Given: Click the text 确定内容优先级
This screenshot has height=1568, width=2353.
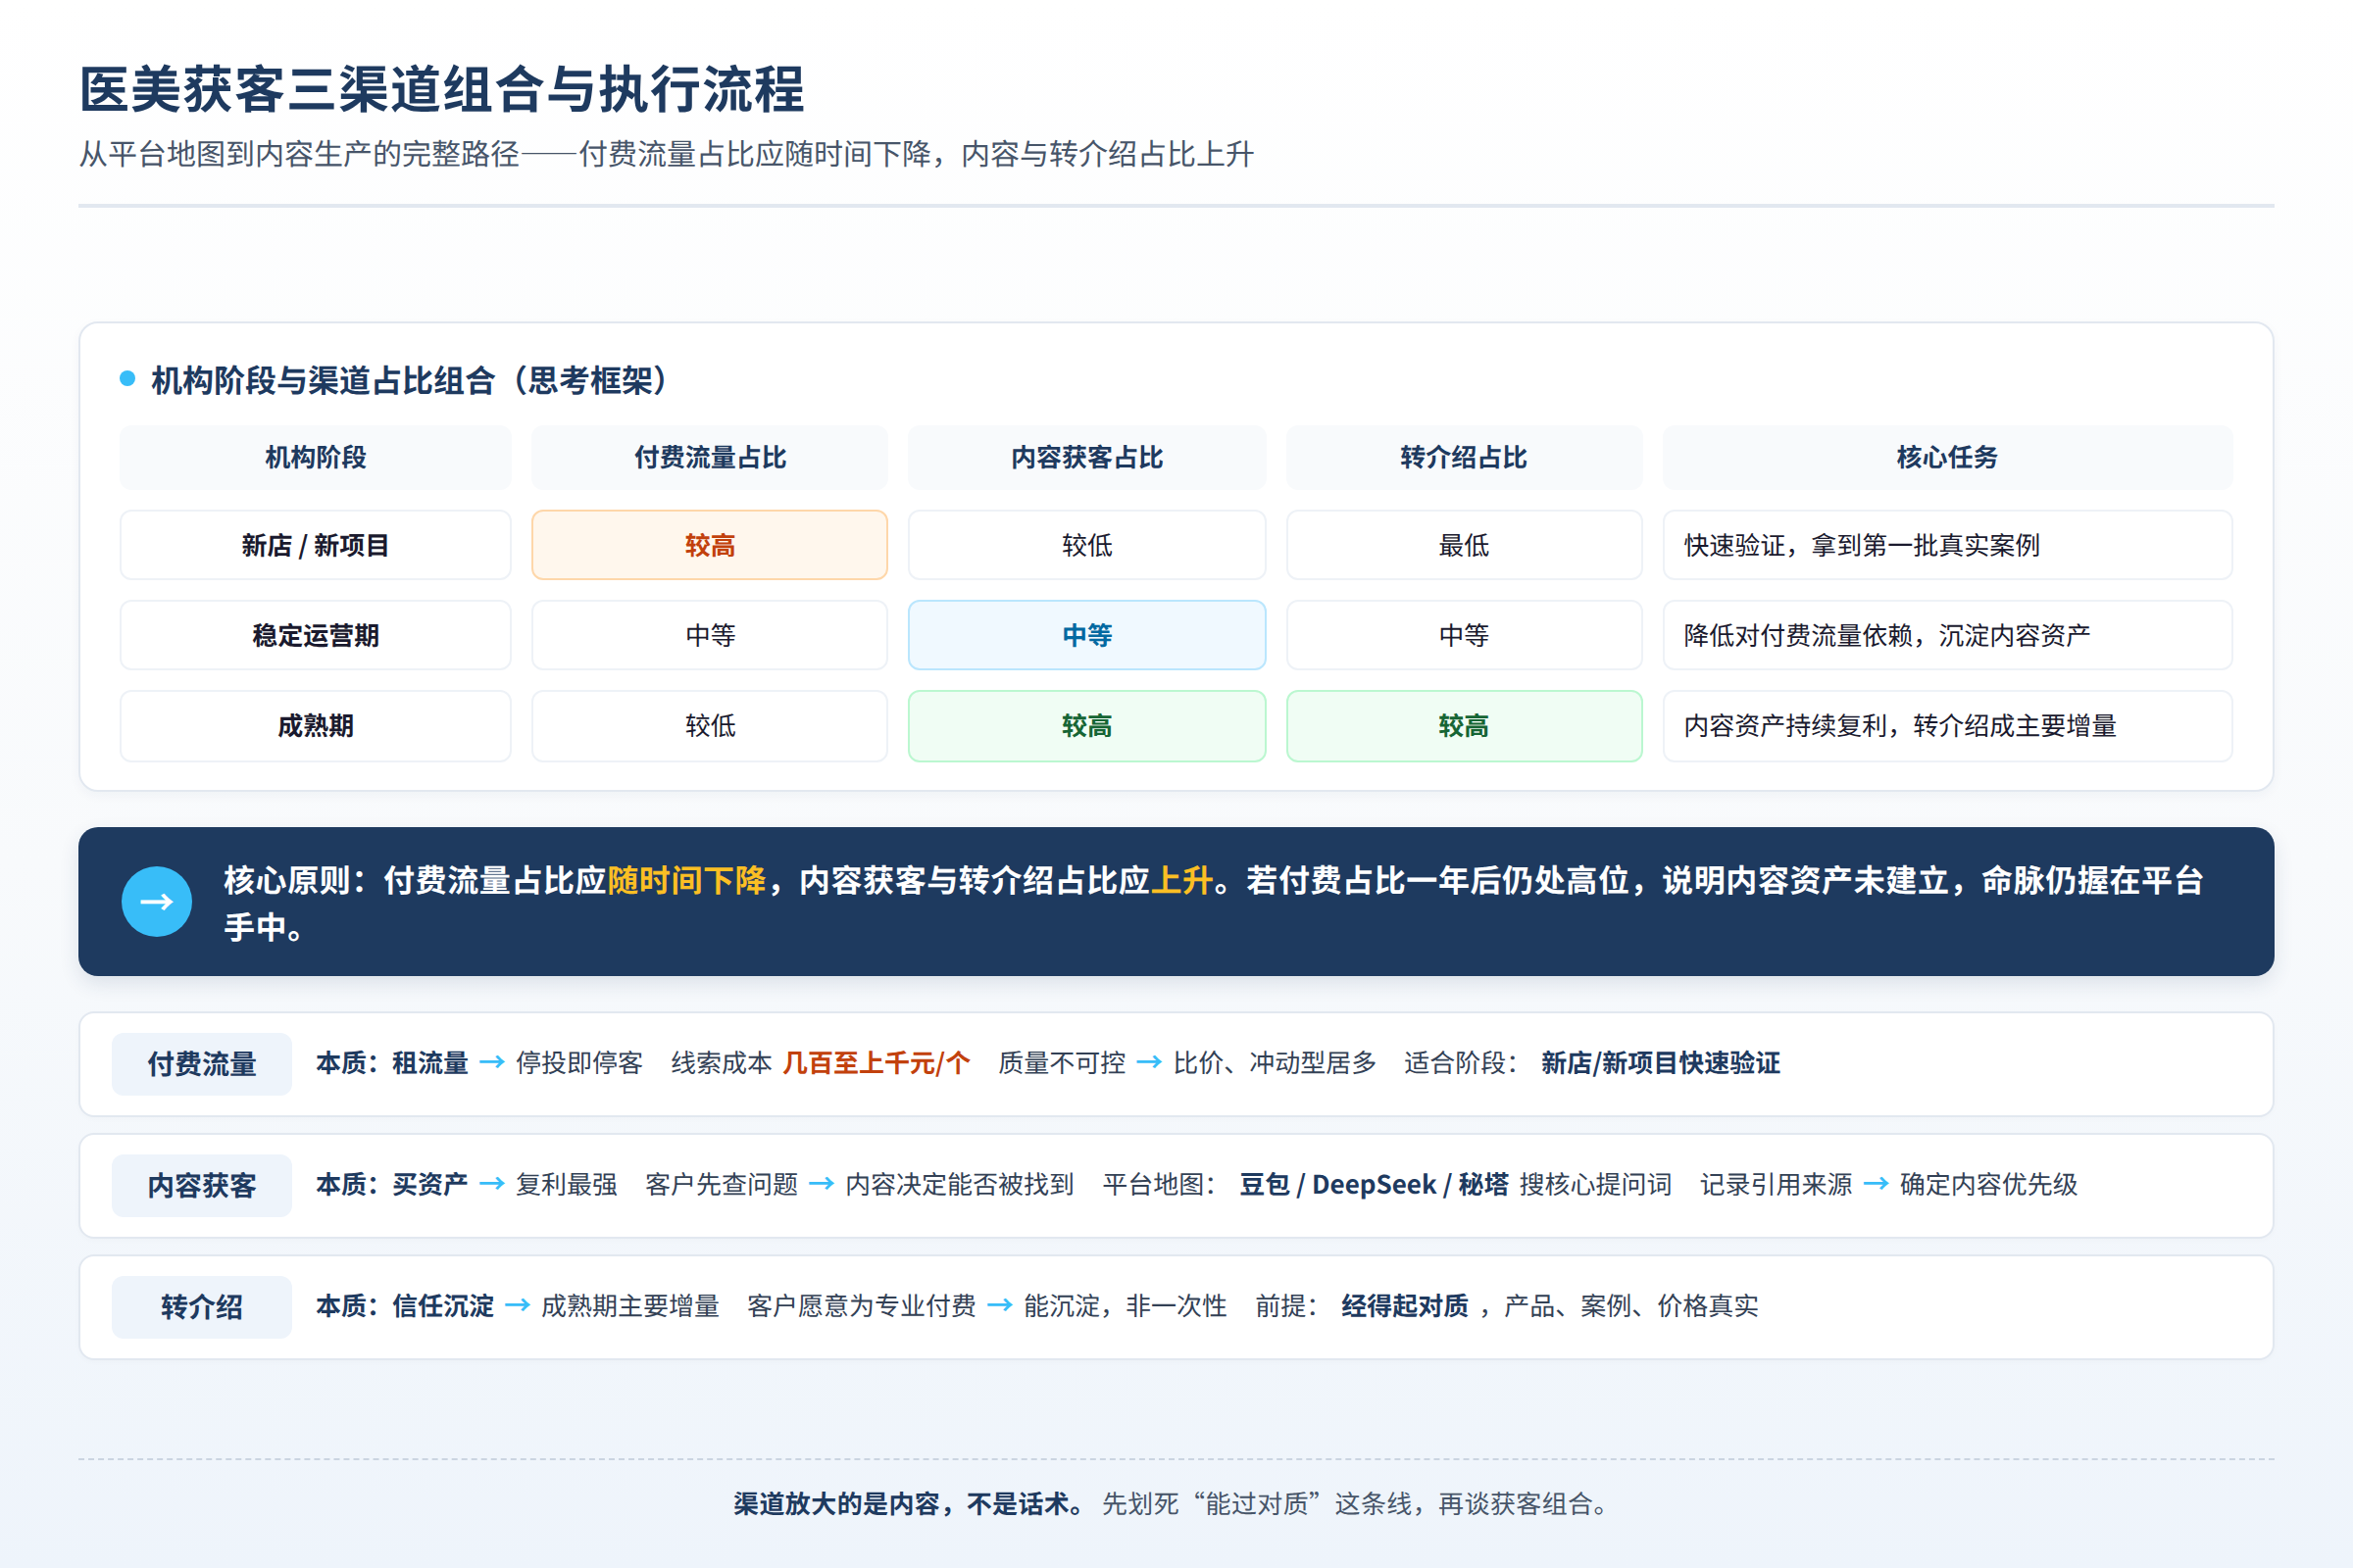Looking at the screenshot, I should tap(1989, 1185).
